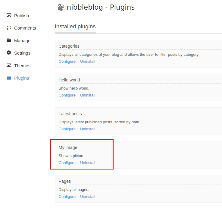222x209 pixels.
Task: Uninstall the Latest posts plugin
Action: [88, 129]
